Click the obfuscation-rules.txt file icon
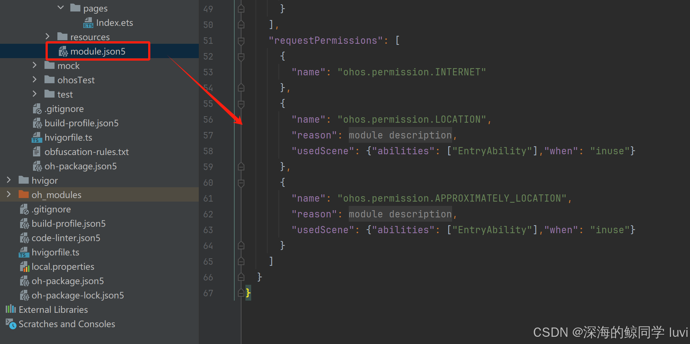 coord(37,152)
